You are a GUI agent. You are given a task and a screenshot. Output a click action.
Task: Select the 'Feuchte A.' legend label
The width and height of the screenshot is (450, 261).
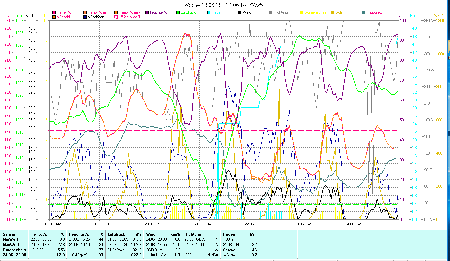(x=158, y=12)
